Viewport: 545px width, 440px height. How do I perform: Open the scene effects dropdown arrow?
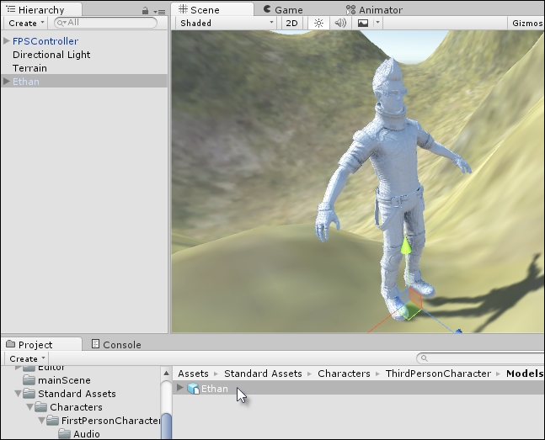[x=378, y=24]
